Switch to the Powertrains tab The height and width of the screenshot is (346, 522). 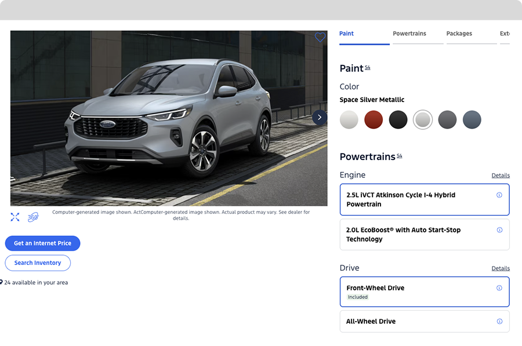click(x=418, y=36)
